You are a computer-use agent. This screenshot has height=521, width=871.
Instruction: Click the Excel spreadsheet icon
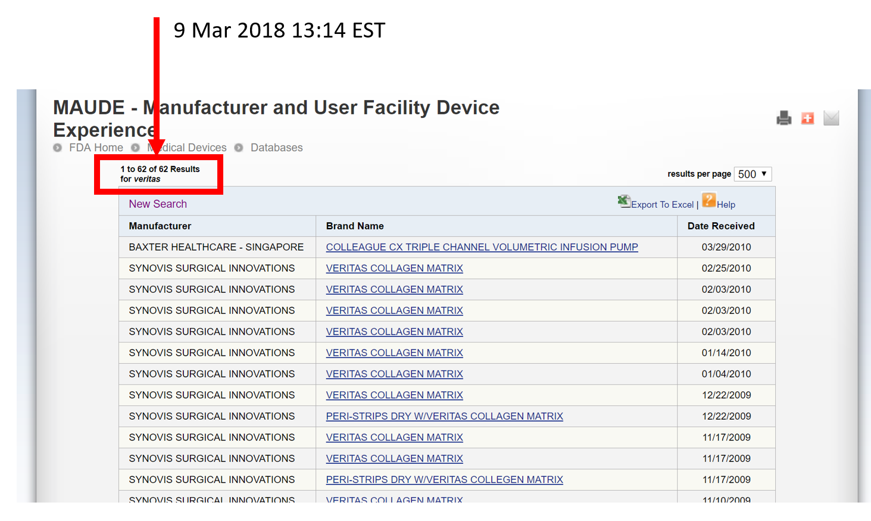(x=624, y=201)
